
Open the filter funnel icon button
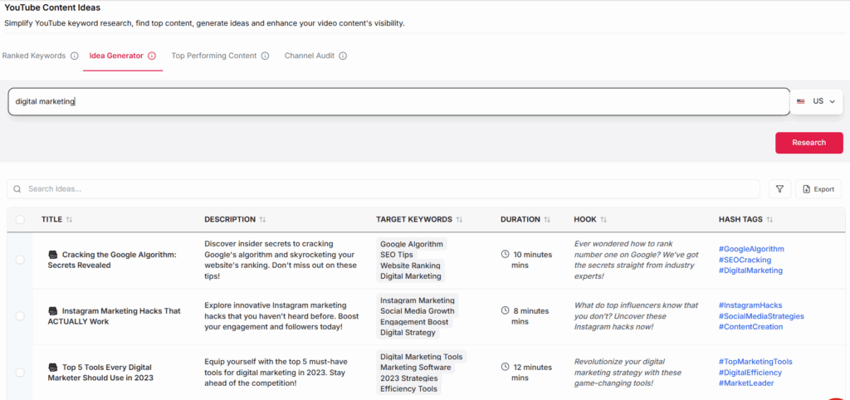pos(779,189)
